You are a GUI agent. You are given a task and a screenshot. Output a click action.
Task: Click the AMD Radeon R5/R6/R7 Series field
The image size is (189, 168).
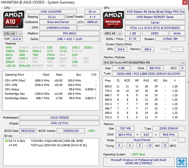pos(155,17)
